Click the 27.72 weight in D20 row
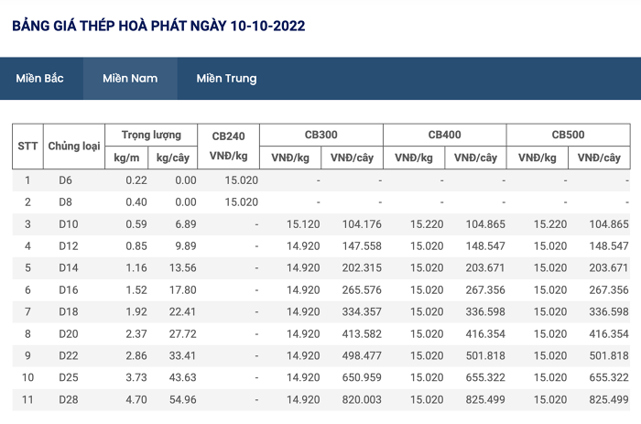Screen dimensions: 641x424 (x=183, y=334)
